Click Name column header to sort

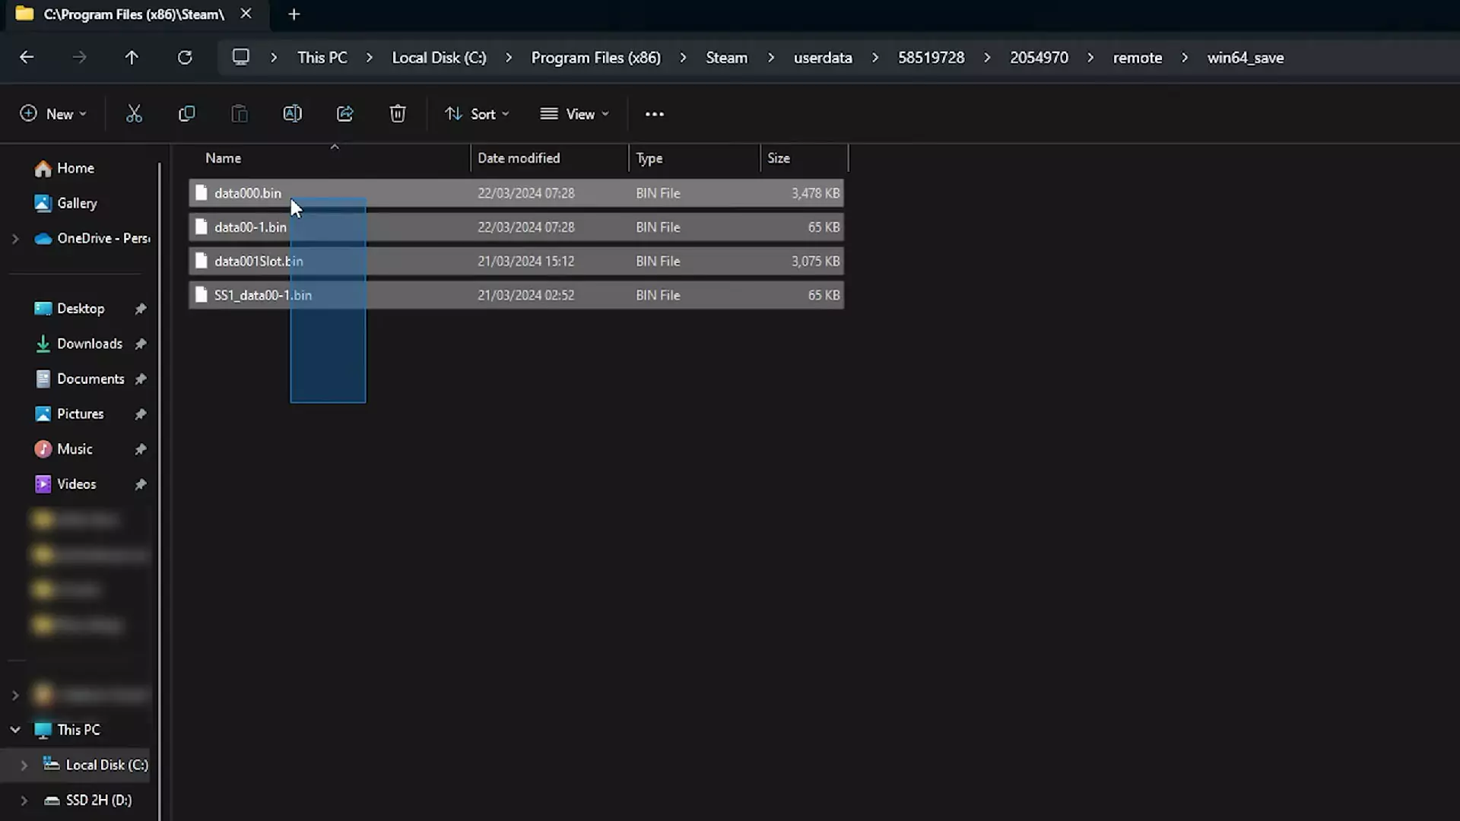coord(223,157)
